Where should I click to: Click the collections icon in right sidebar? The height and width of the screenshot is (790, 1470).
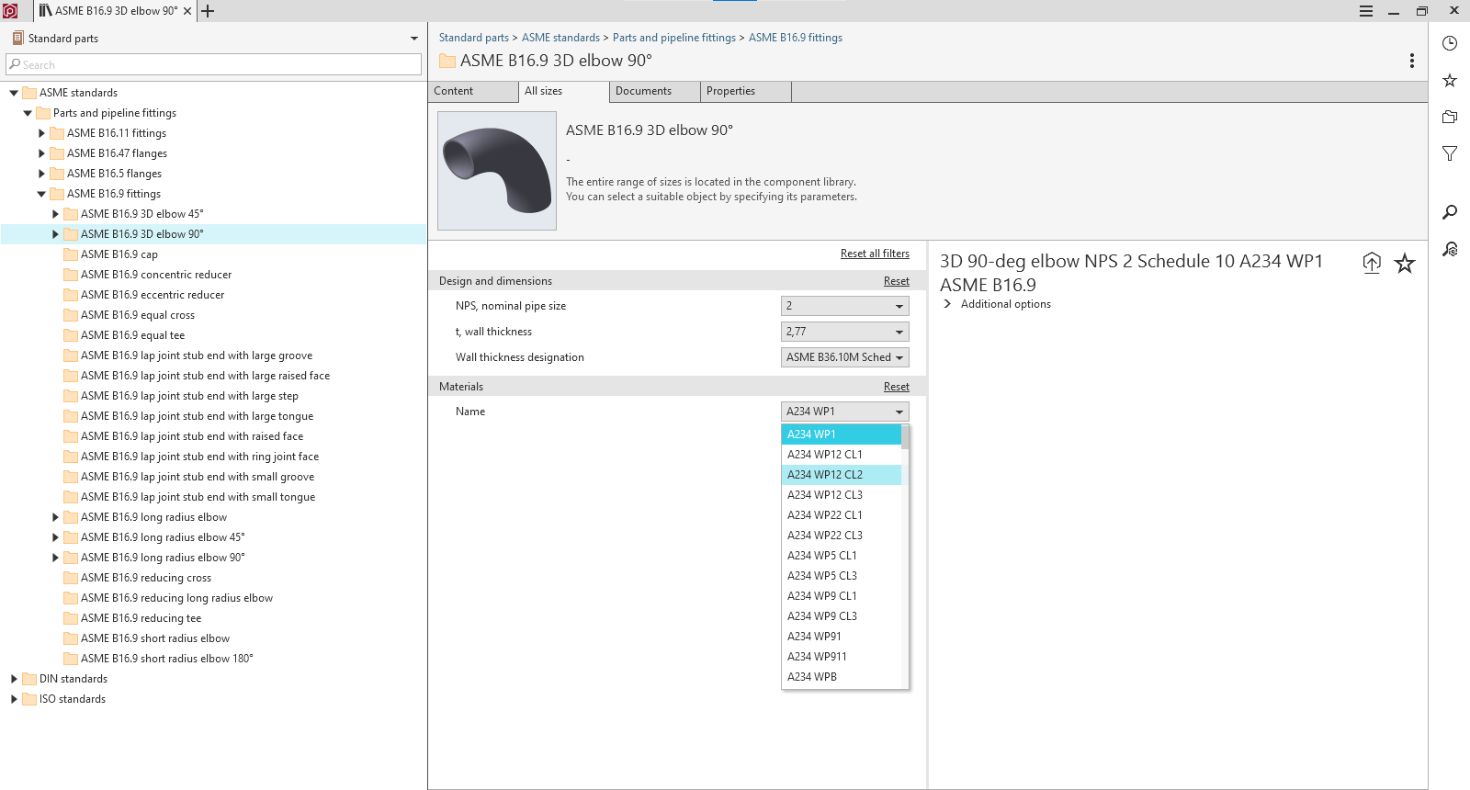click(x=1450, y=117)
